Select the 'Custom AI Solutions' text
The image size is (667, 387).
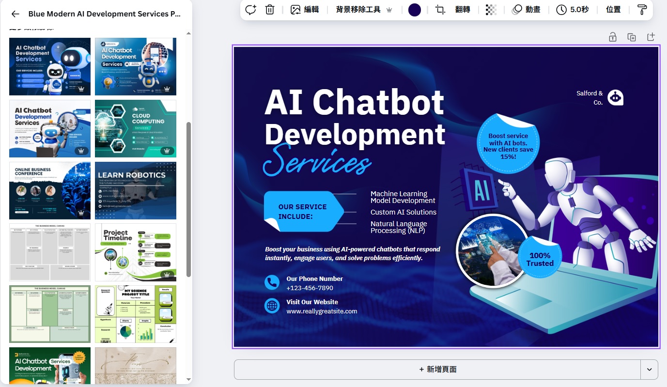click(403, 212)
